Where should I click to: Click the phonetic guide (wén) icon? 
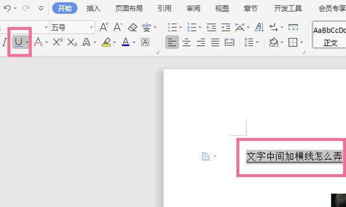click(146, 27)
